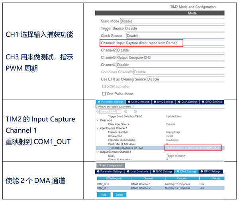Click the Delete DMA request button
The height and width of the screenshot is (201, 239).
119,195
